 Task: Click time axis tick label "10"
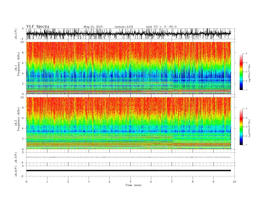click(x=234, y=182)
